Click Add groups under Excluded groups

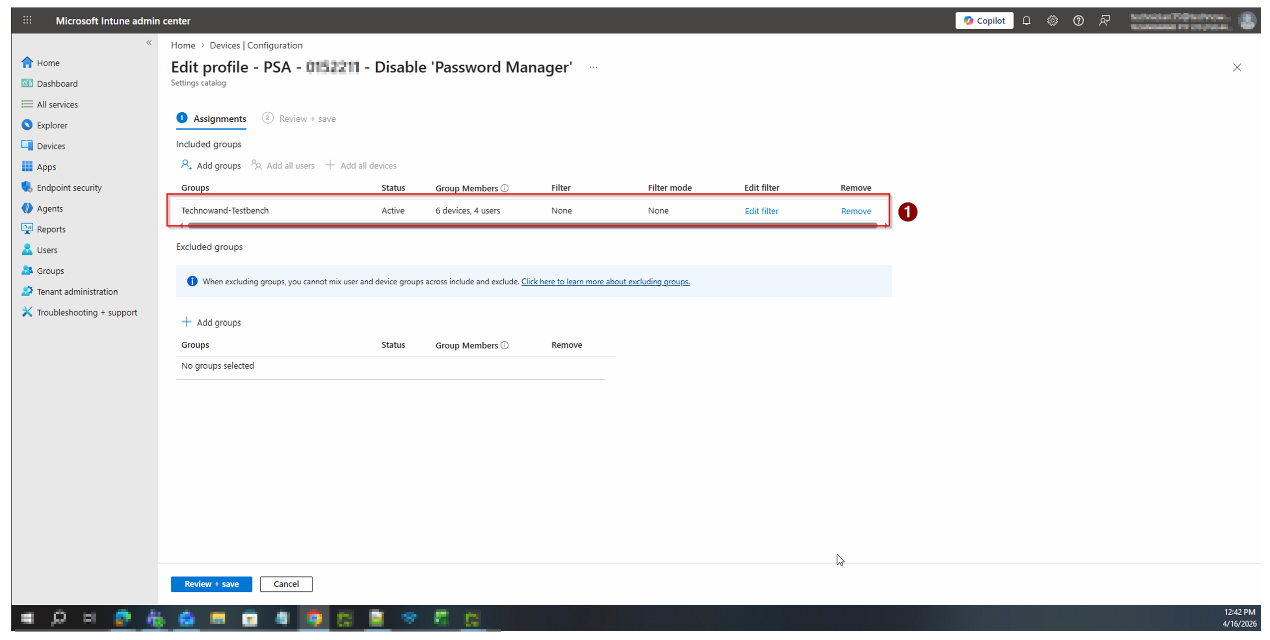pos(211,322)
